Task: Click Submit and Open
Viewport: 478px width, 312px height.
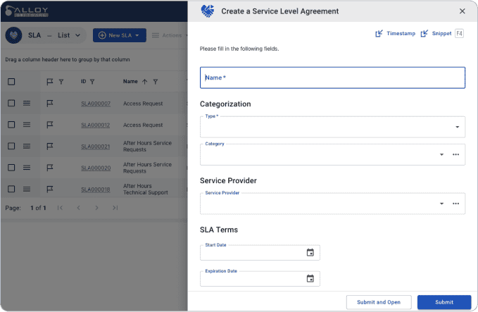Action: click(379, 302)
